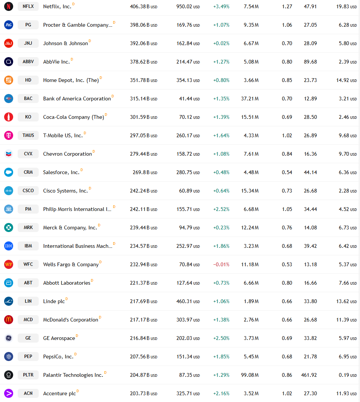Click Bank of America volume 37.21 M
This screenshot has width=360, height=402.
[250, 99]
